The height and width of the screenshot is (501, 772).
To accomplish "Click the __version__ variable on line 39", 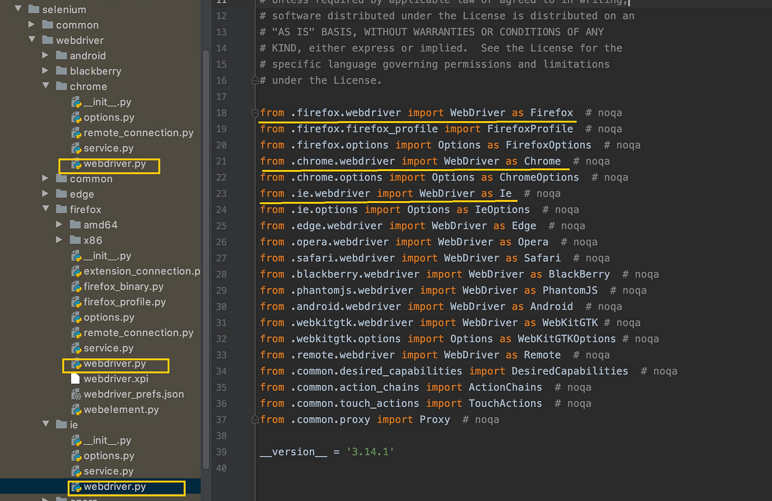I will click(x=294, y=452).
